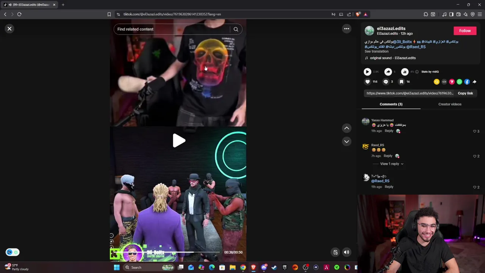Share to WhatsApp icon
The width and height of the screenshot is (485, 273).
[x=459, y=82]
